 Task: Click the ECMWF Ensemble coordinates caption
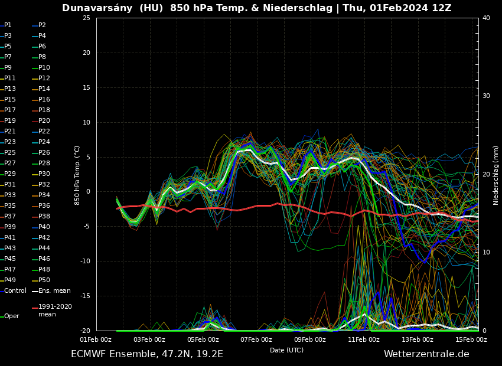[147, 354]
